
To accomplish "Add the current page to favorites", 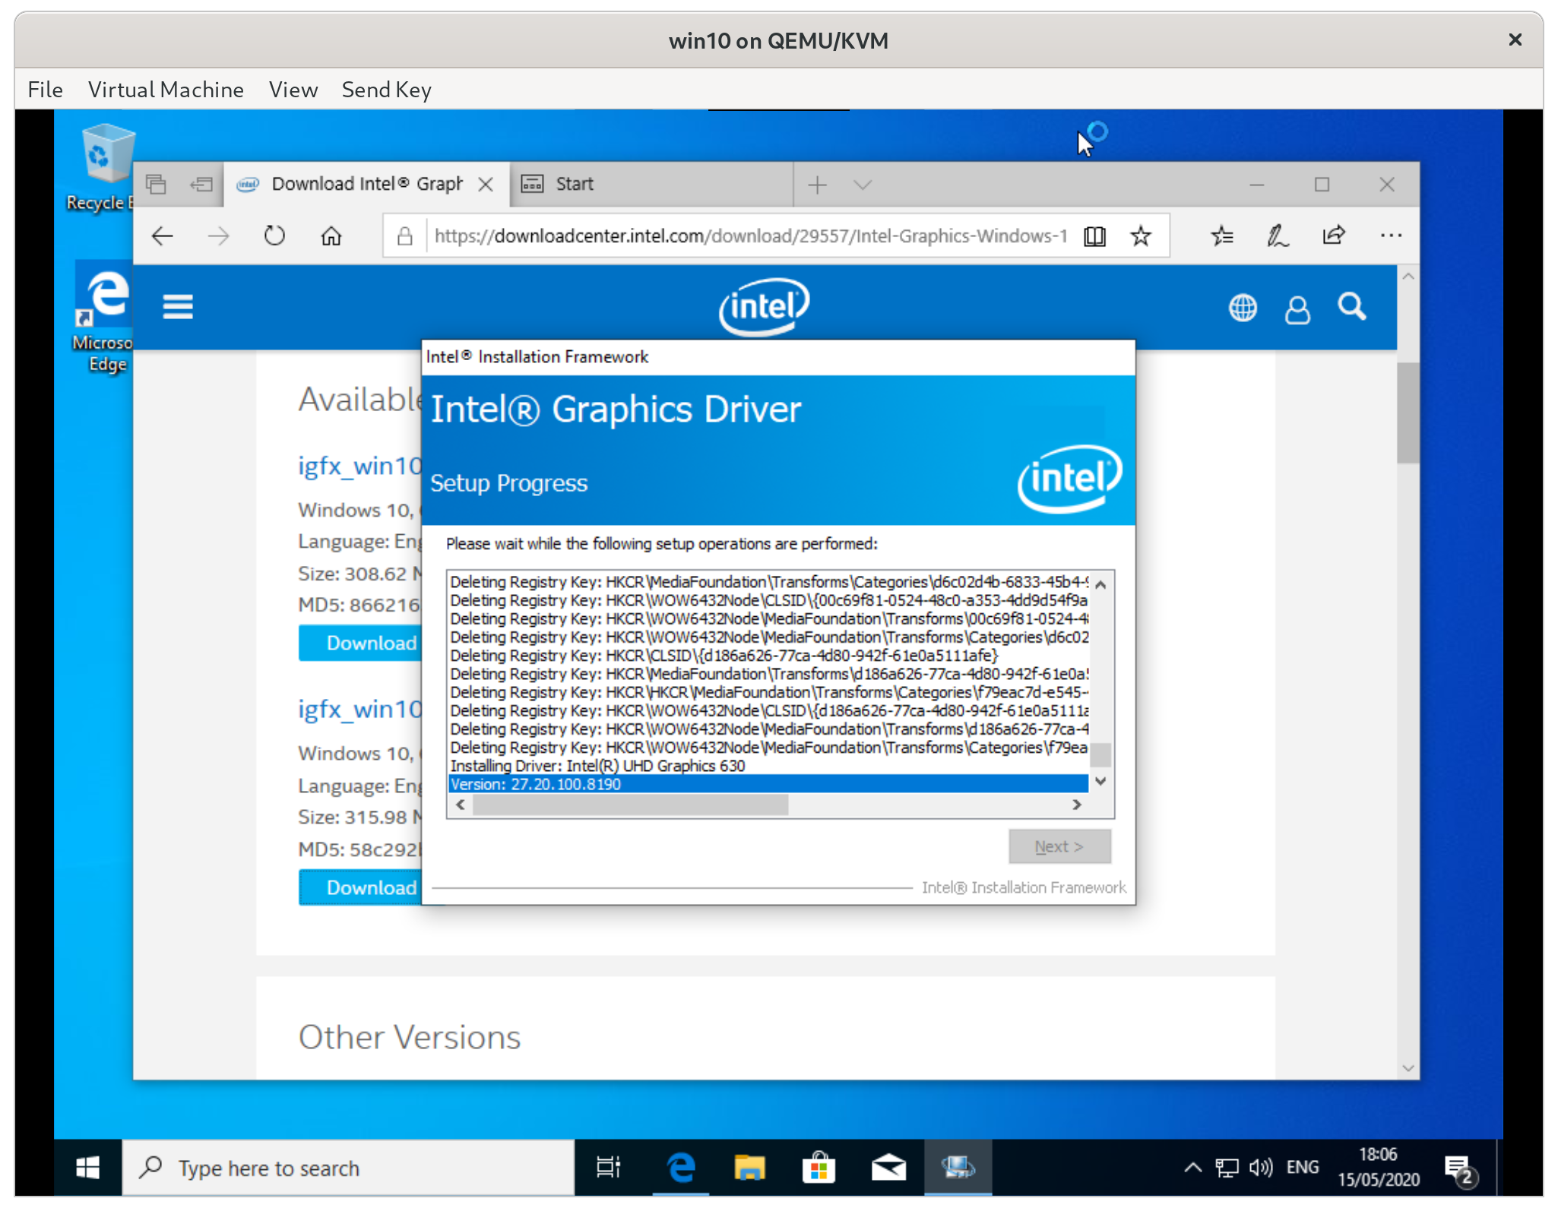I will pyautogui.click(x=1141, y=236).
